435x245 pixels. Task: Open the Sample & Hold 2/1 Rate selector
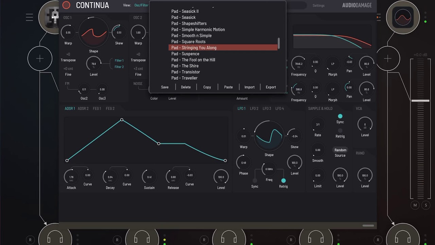point(318,125)
